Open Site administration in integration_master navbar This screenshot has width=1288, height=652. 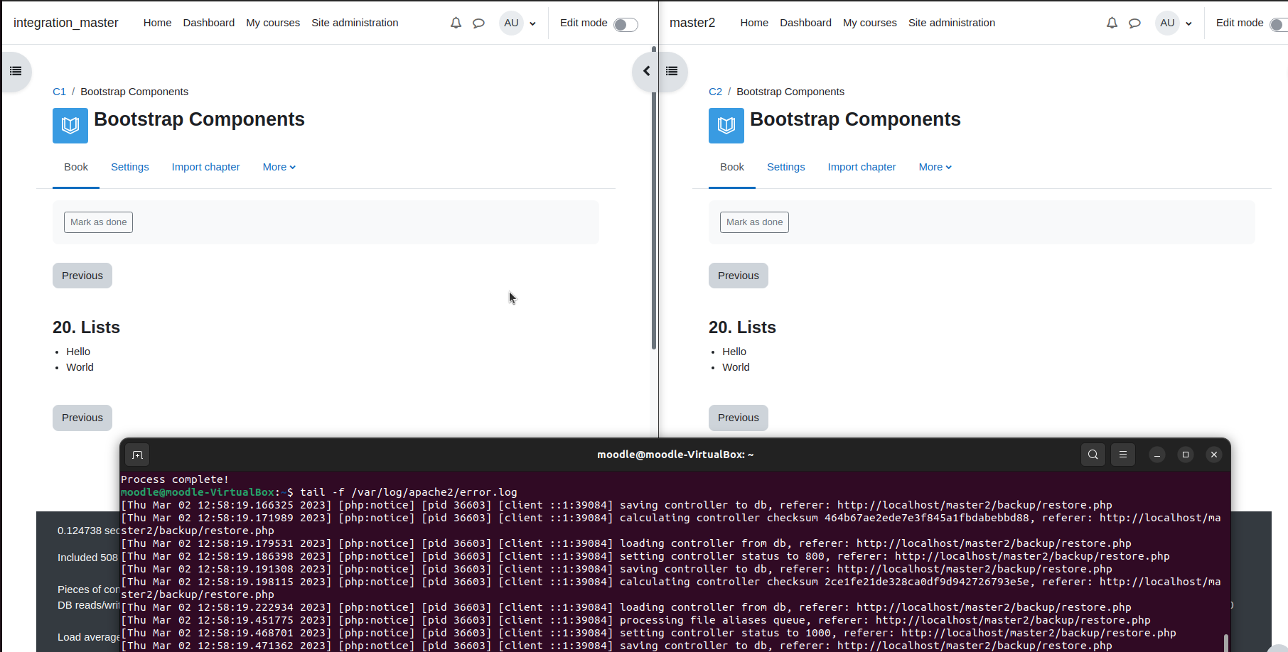tap(355, 23)
